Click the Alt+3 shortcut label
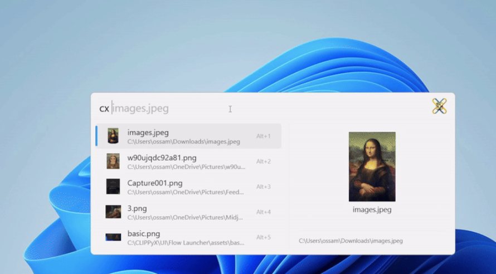Screen dimensions: 496x274 pyautogui.click(x=263, y=187)
